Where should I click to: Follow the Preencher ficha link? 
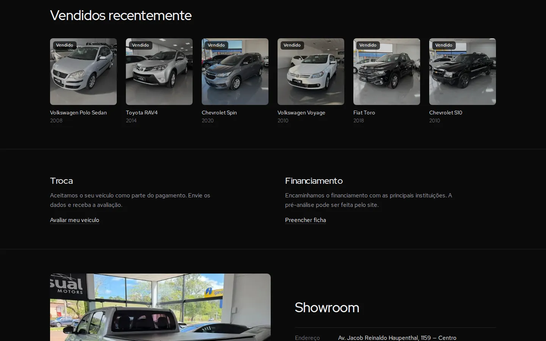click(306, 220)
